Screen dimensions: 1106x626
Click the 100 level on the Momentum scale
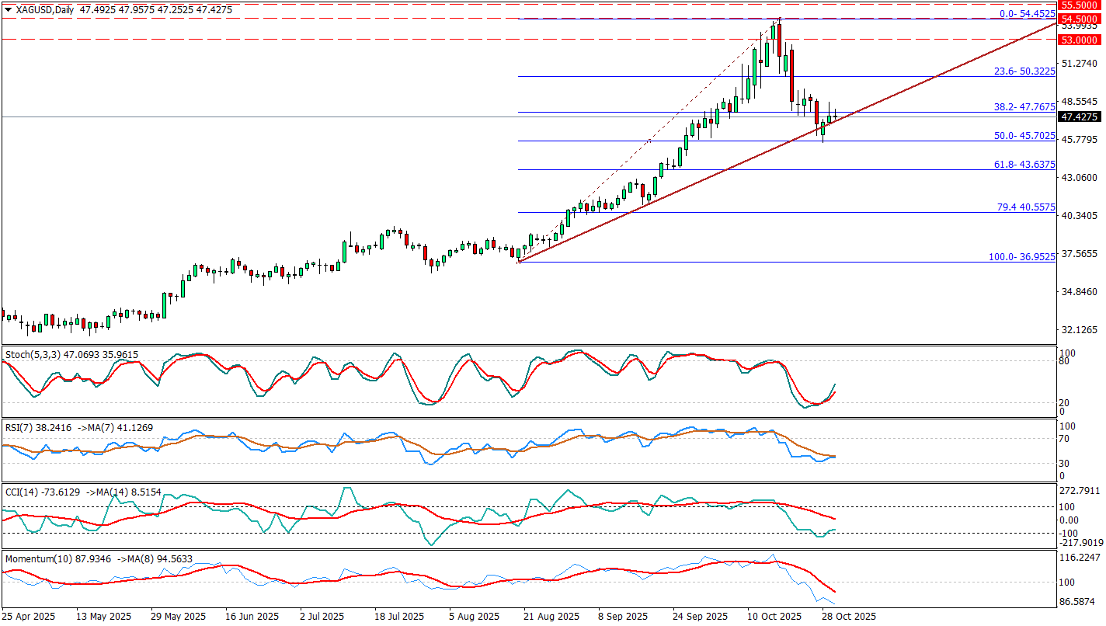point(1070,582)
